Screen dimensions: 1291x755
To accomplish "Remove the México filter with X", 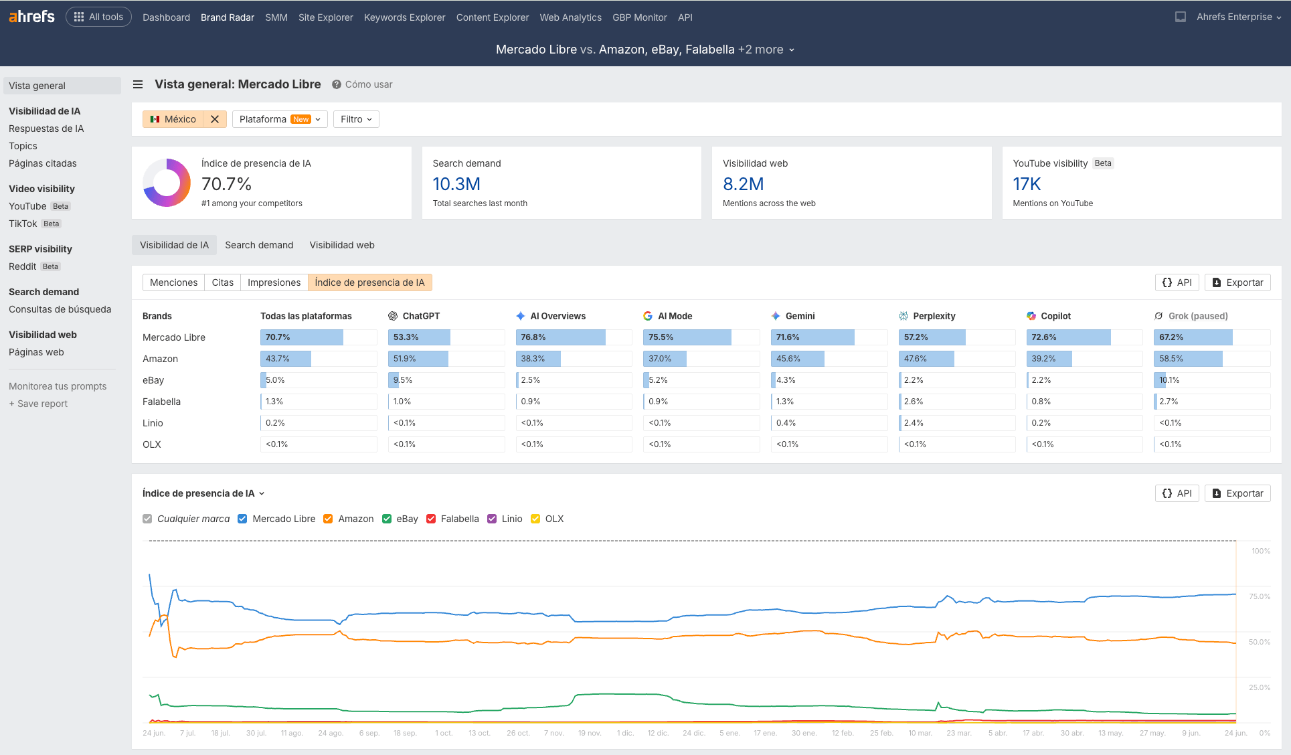I will click(x=215, y=119).
